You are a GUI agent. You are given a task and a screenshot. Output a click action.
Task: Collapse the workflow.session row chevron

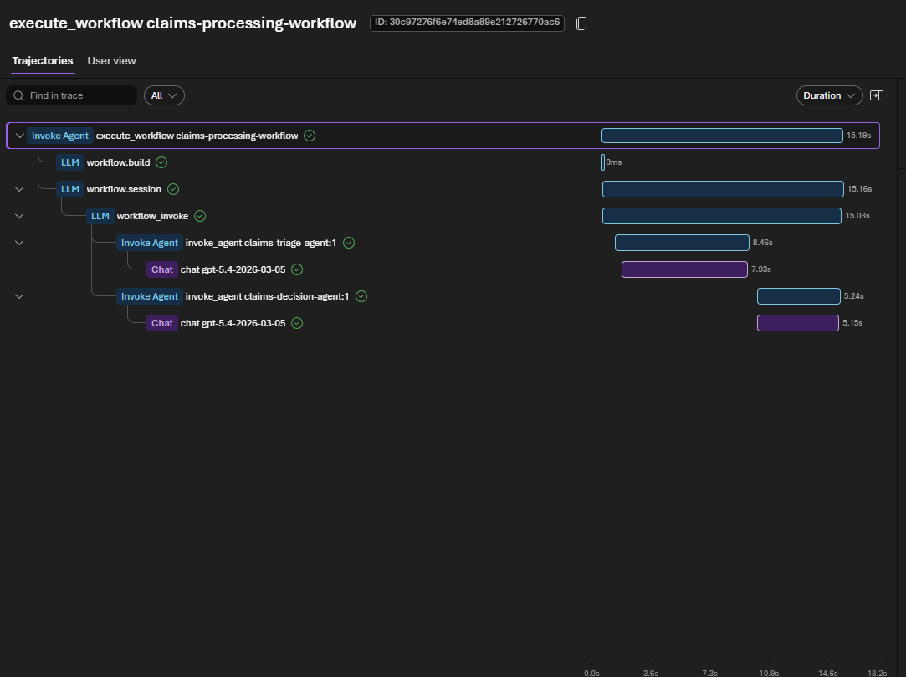19,189
